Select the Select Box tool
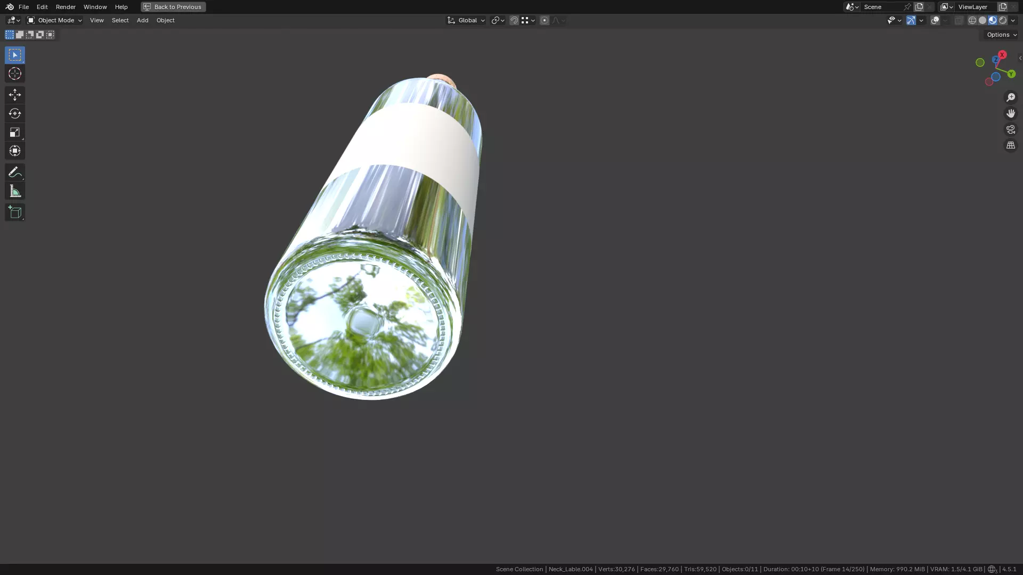1023x575 pixels. 15,55
